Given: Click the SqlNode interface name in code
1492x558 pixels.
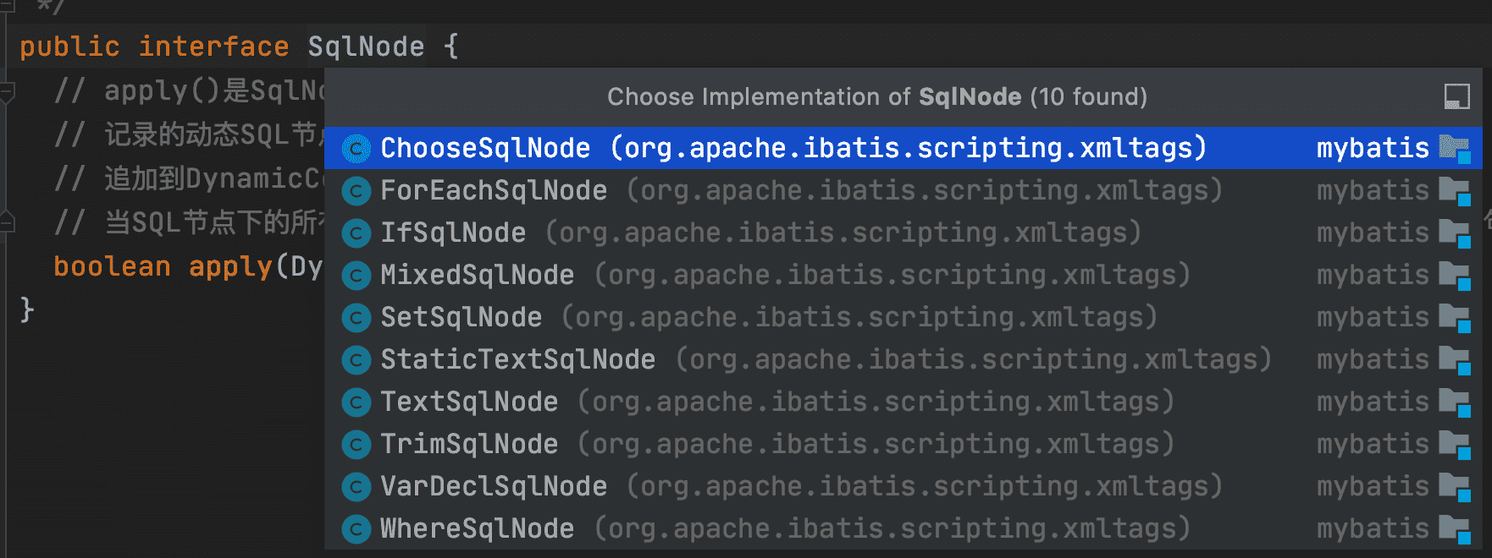Looking at the screenshot, I should [366, 46].
